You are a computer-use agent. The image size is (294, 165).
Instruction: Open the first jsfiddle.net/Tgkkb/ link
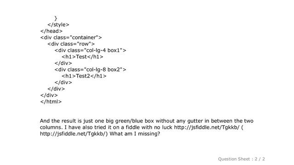tap(207, 127)
